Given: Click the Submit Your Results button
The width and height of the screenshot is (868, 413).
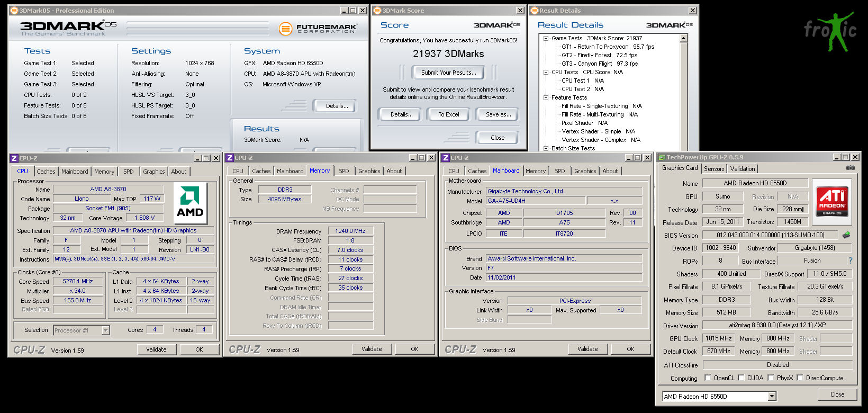Looking at the screenshot, I should [449, 73].
